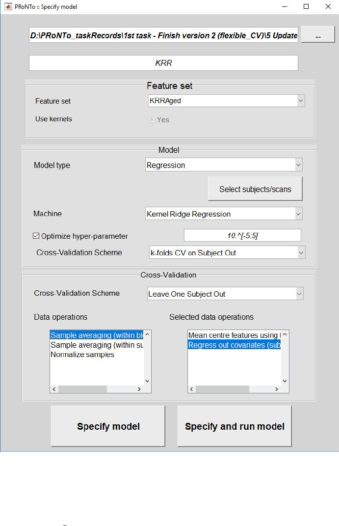Open the Machine dropdown list
Screen dimensions: 339x526
(224, 214)
